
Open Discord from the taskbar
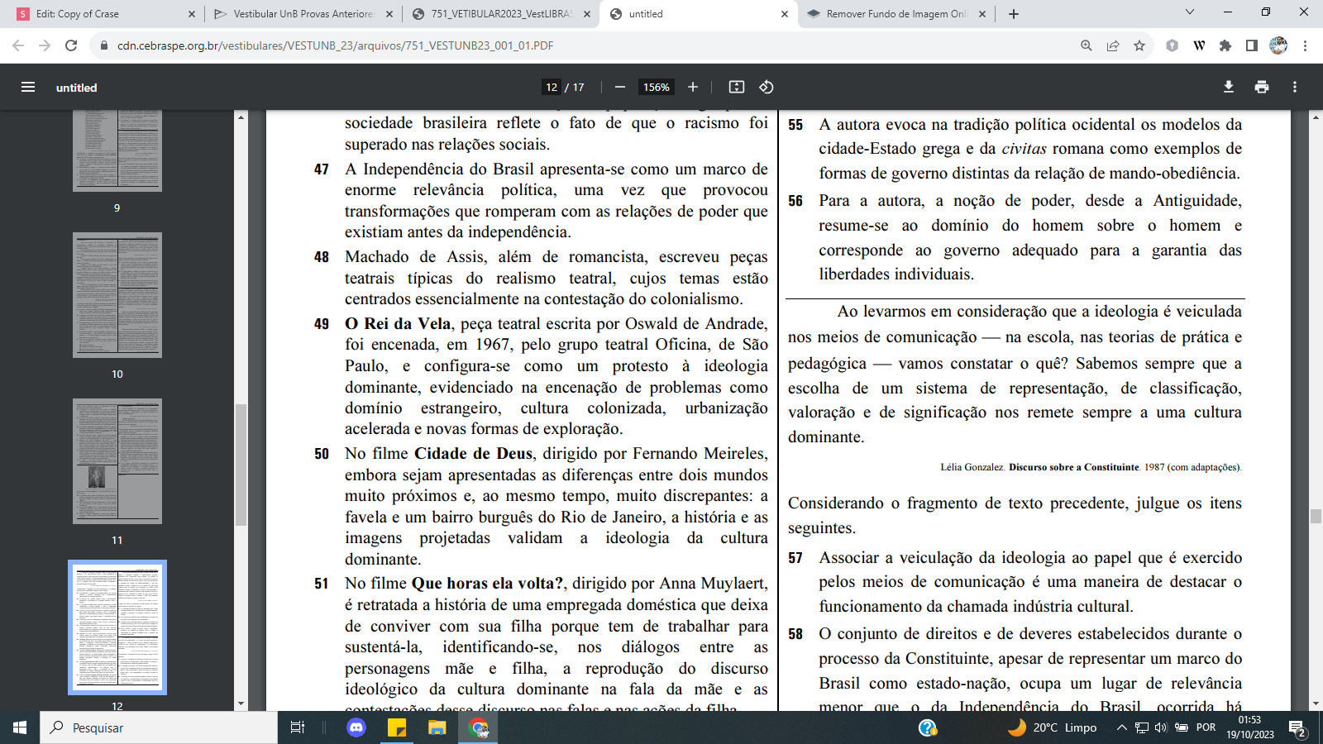[x=356, y=727]
